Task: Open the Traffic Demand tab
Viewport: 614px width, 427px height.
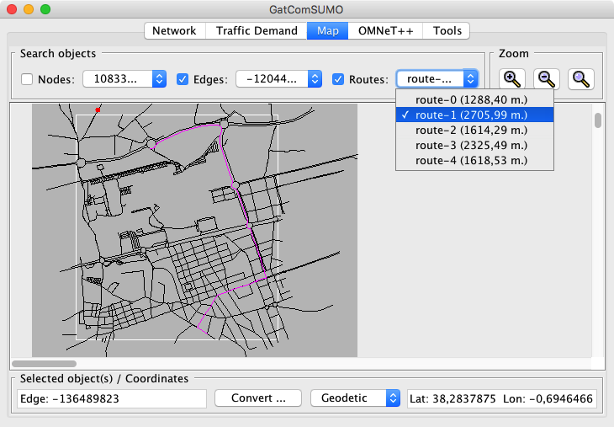Action: 257,30
